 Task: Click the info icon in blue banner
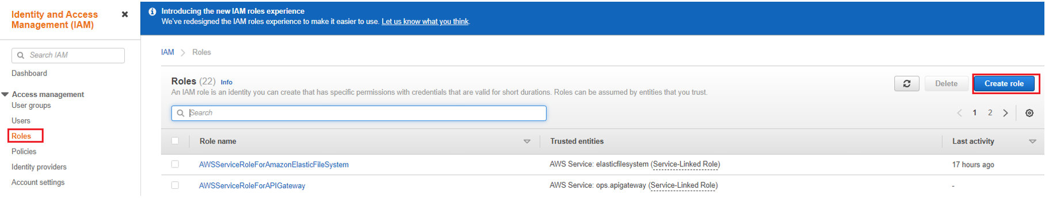[x=152, y=11]
